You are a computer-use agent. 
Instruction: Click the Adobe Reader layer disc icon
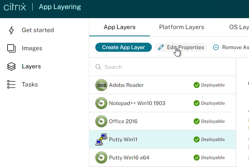point(101,85)
